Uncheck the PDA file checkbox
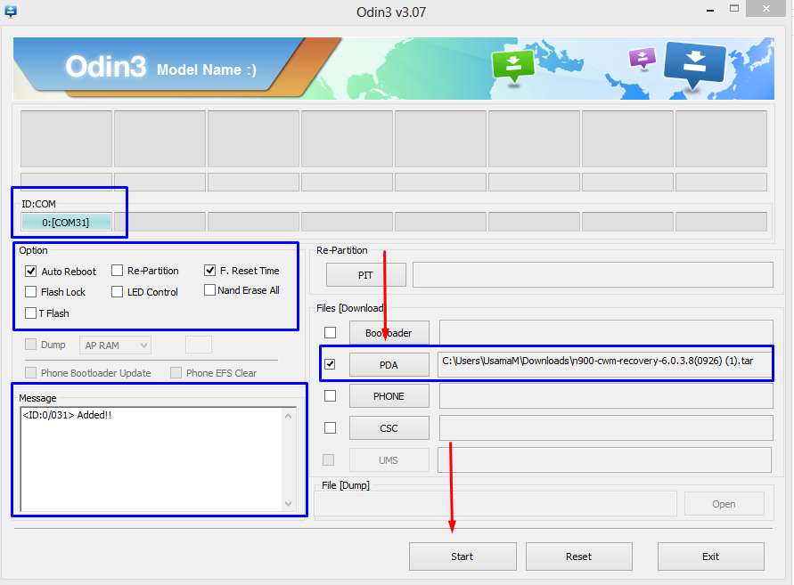Screen dimensions: 794x585 (330, 364)
